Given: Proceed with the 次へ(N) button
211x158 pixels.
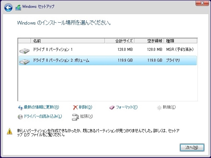Looking at the screenshot, I should pyautogui.click(x=192, y=148).
